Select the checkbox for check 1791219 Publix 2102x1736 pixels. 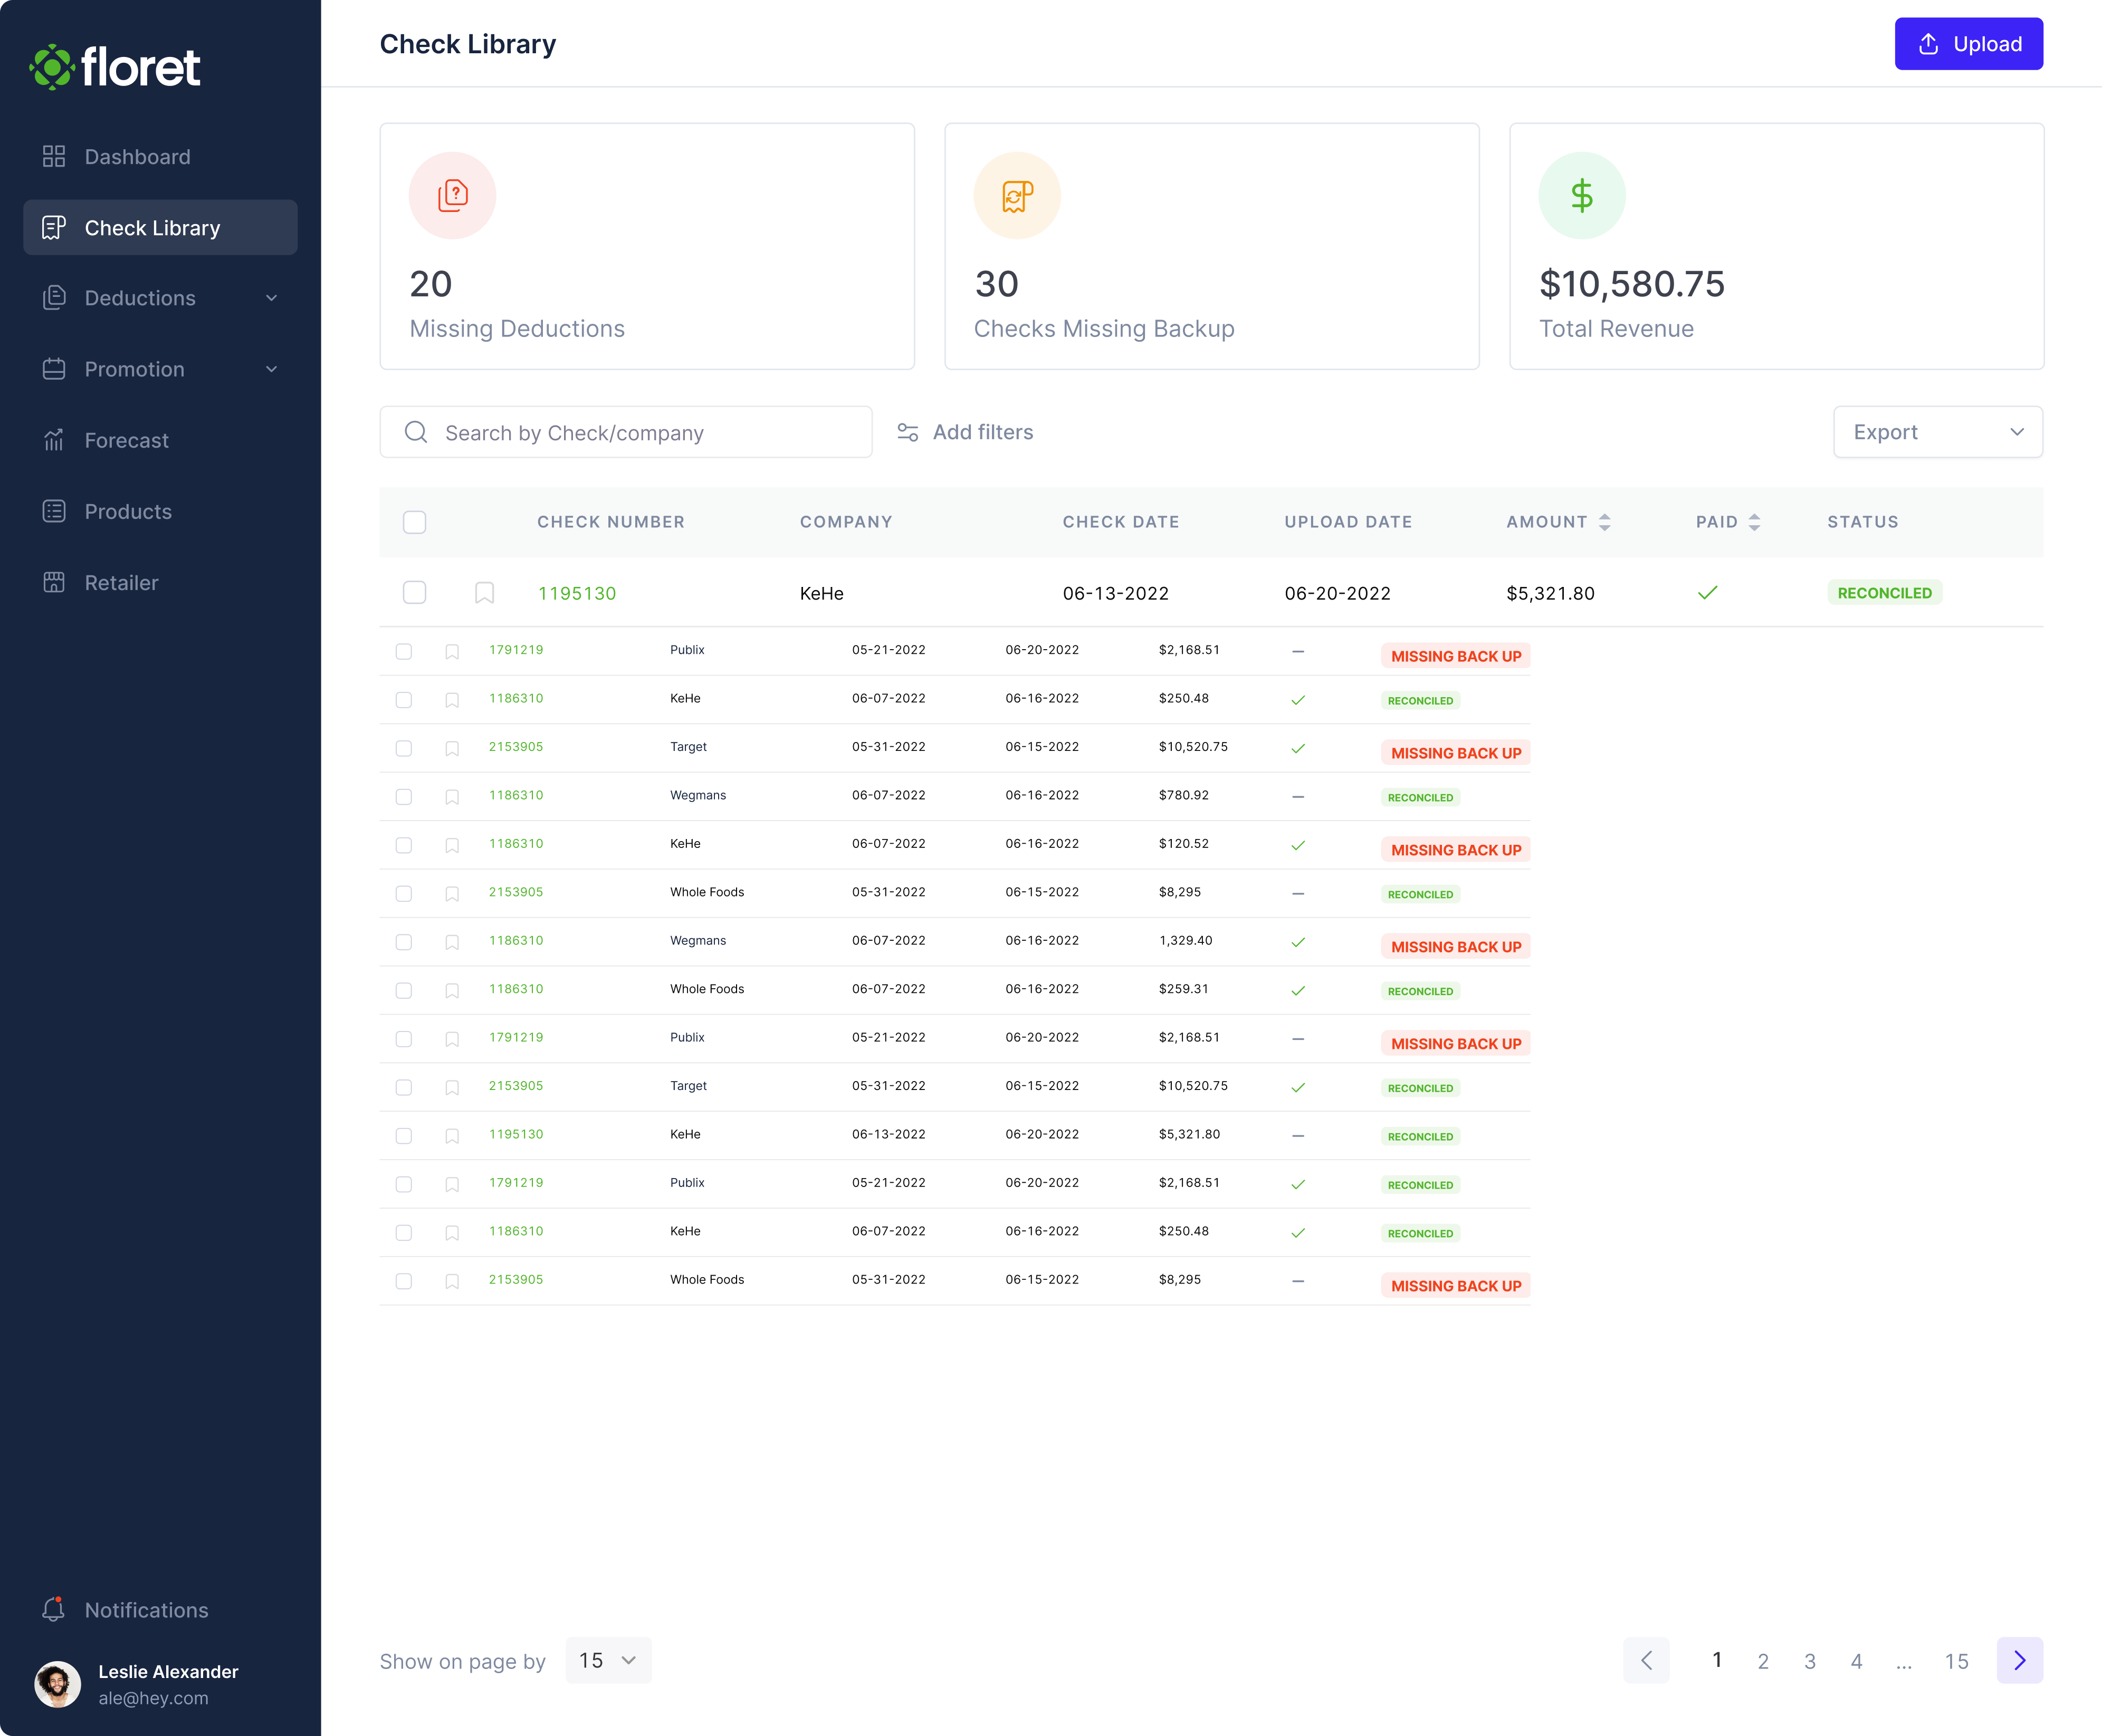point(404,651)
